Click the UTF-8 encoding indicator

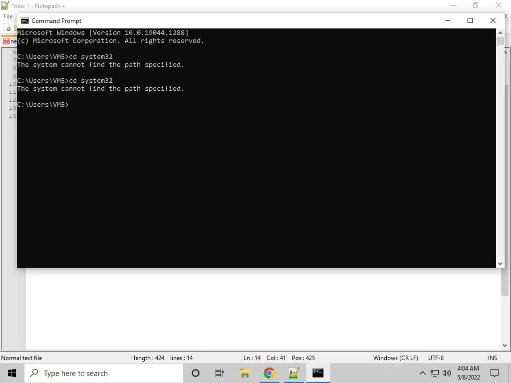[x=436, y=358]
